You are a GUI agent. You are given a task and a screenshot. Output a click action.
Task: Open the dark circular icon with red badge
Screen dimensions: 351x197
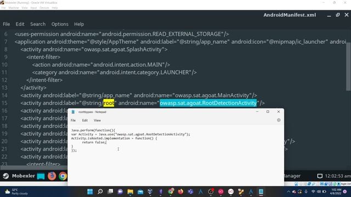pos(211,192)
